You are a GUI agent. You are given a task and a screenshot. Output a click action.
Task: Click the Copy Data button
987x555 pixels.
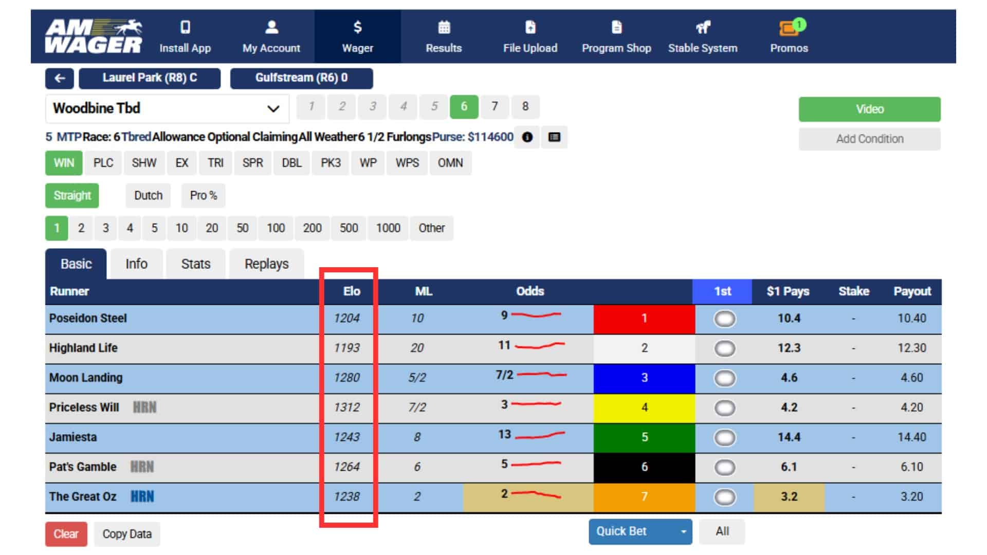point(127,534)
